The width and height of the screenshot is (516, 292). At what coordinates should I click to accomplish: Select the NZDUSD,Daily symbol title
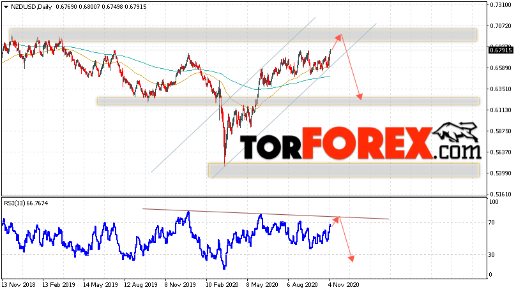coord(31,7)
